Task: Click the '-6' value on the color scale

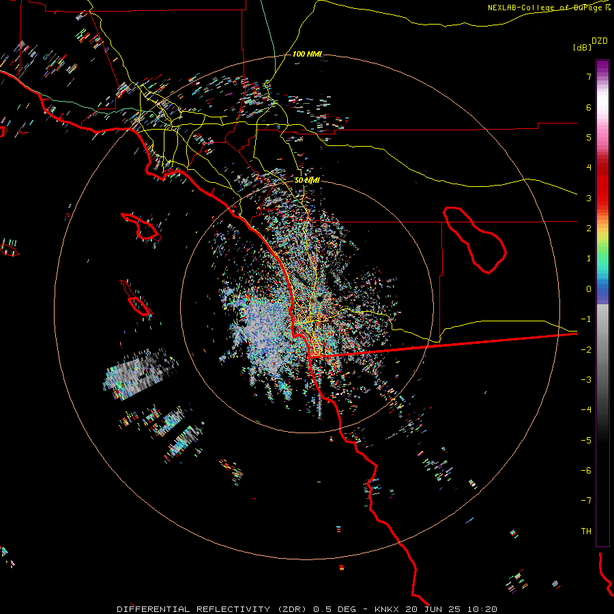Action: pyautogui.click(x=586, y=470)
